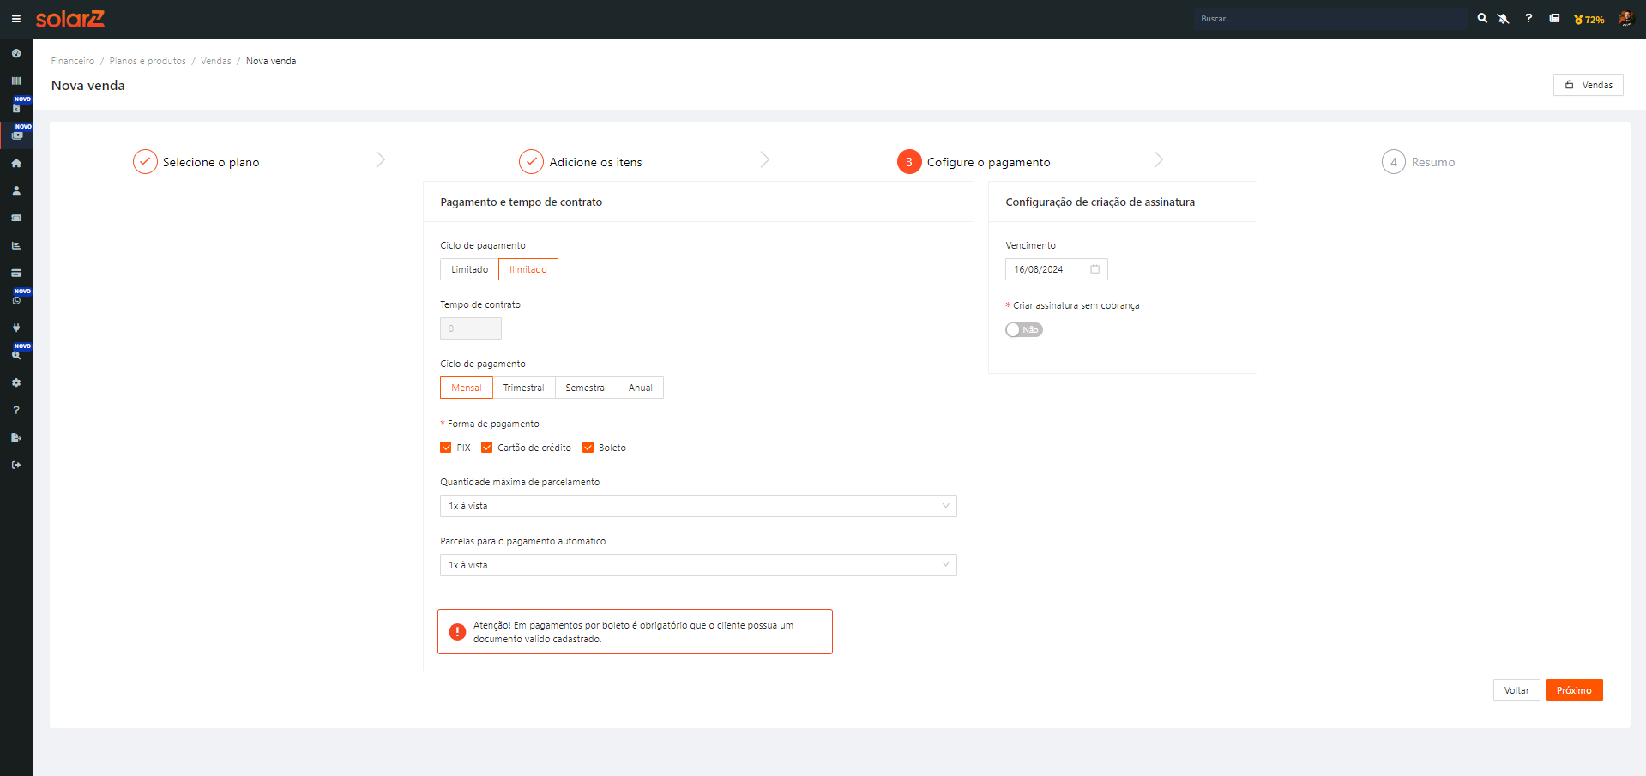Click the search magnifier icon
The height and width of the screenshot is (776, 1646).
[x=1481, y=18]
